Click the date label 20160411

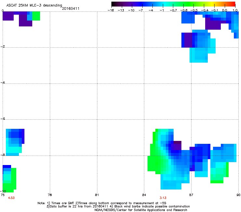(71, 8)
